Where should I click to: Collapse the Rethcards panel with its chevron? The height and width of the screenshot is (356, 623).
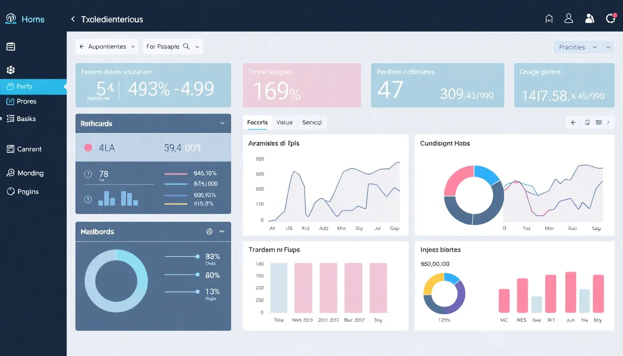coord(222,123)
